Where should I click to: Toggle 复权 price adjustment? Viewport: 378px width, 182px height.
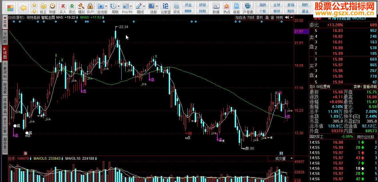tap(260, 17)
